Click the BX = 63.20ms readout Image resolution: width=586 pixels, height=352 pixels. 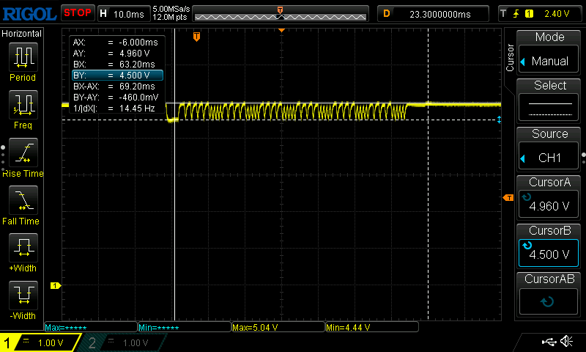[116, 64]
